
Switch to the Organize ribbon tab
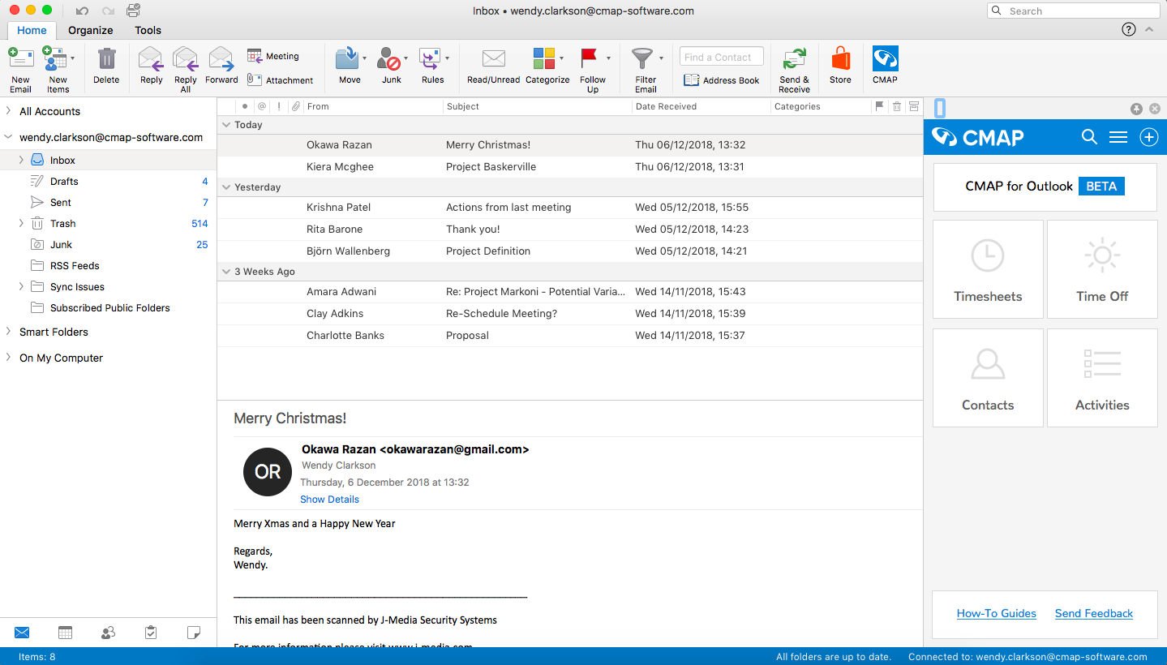coord(91,30)
